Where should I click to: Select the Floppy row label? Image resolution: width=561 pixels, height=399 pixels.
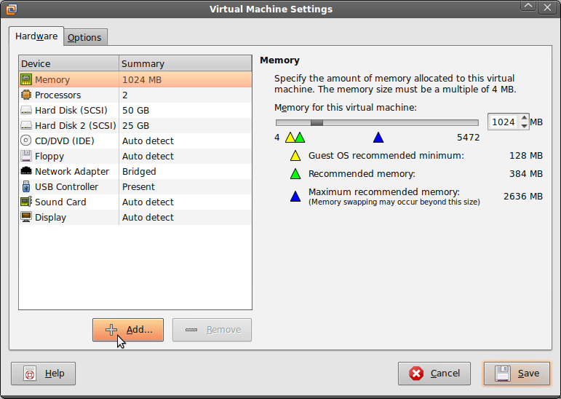point(49,156)
